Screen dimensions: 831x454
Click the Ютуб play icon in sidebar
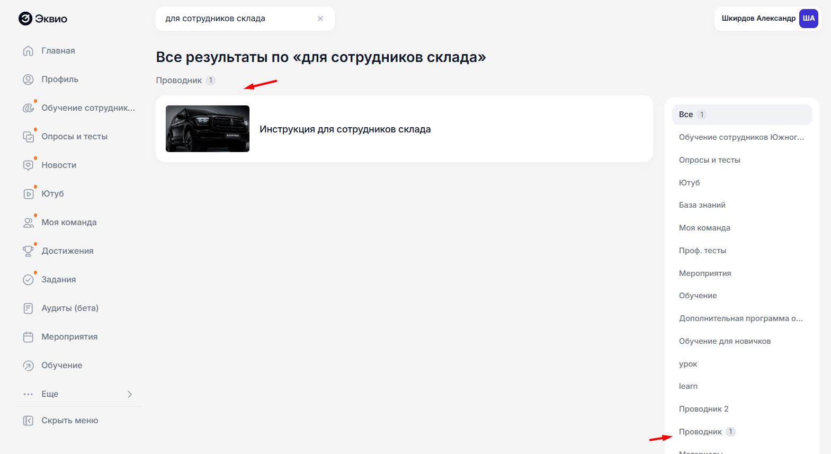click(x=28, y=194)
